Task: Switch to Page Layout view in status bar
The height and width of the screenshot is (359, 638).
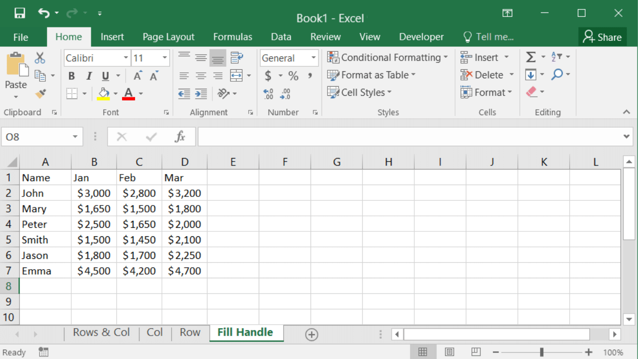Action: [x=449, y=352]
